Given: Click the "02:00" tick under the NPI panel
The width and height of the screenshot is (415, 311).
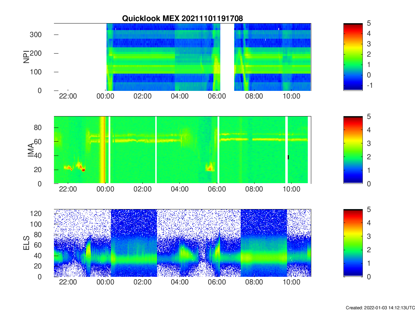Looking at the screenshot, I should coord(142,96).
